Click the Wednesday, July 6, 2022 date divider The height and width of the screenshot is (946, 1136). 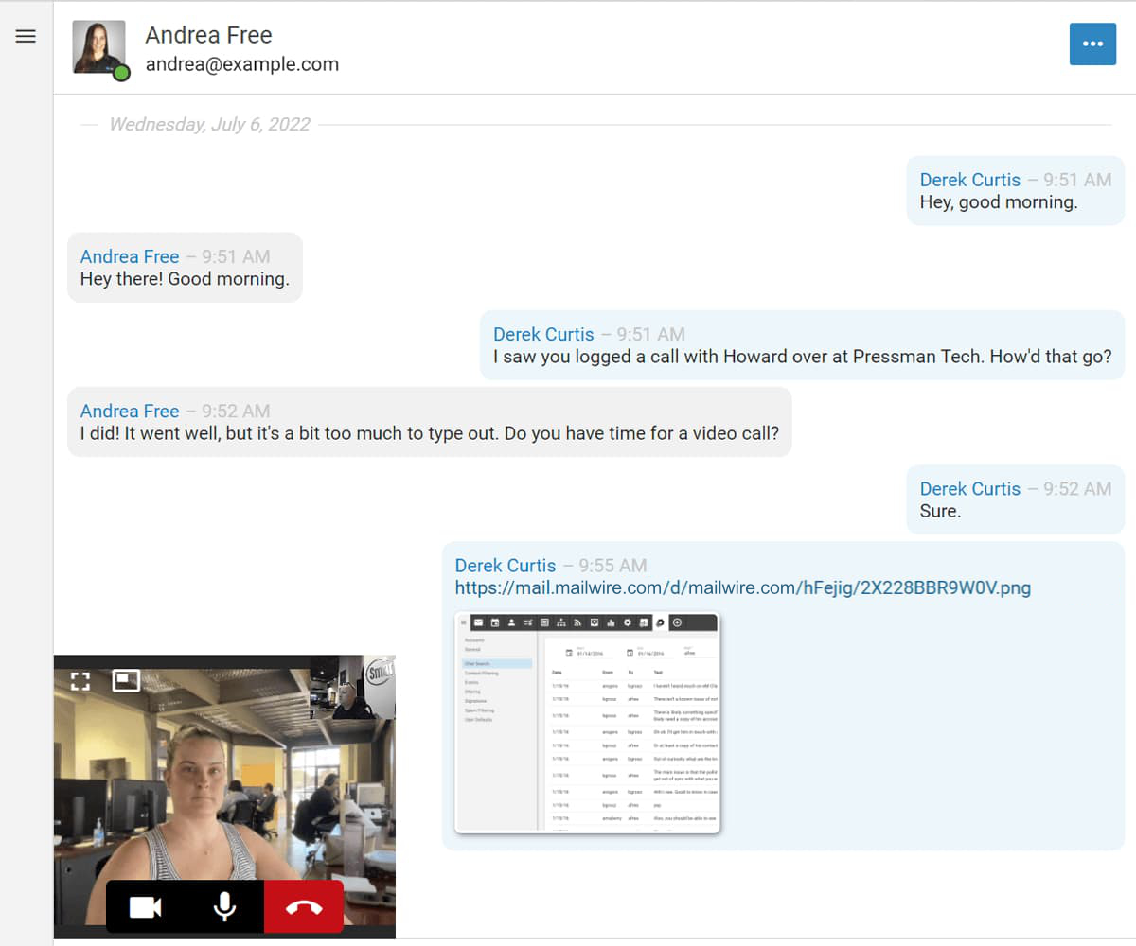pyautogui.click(x=209, y=124)
